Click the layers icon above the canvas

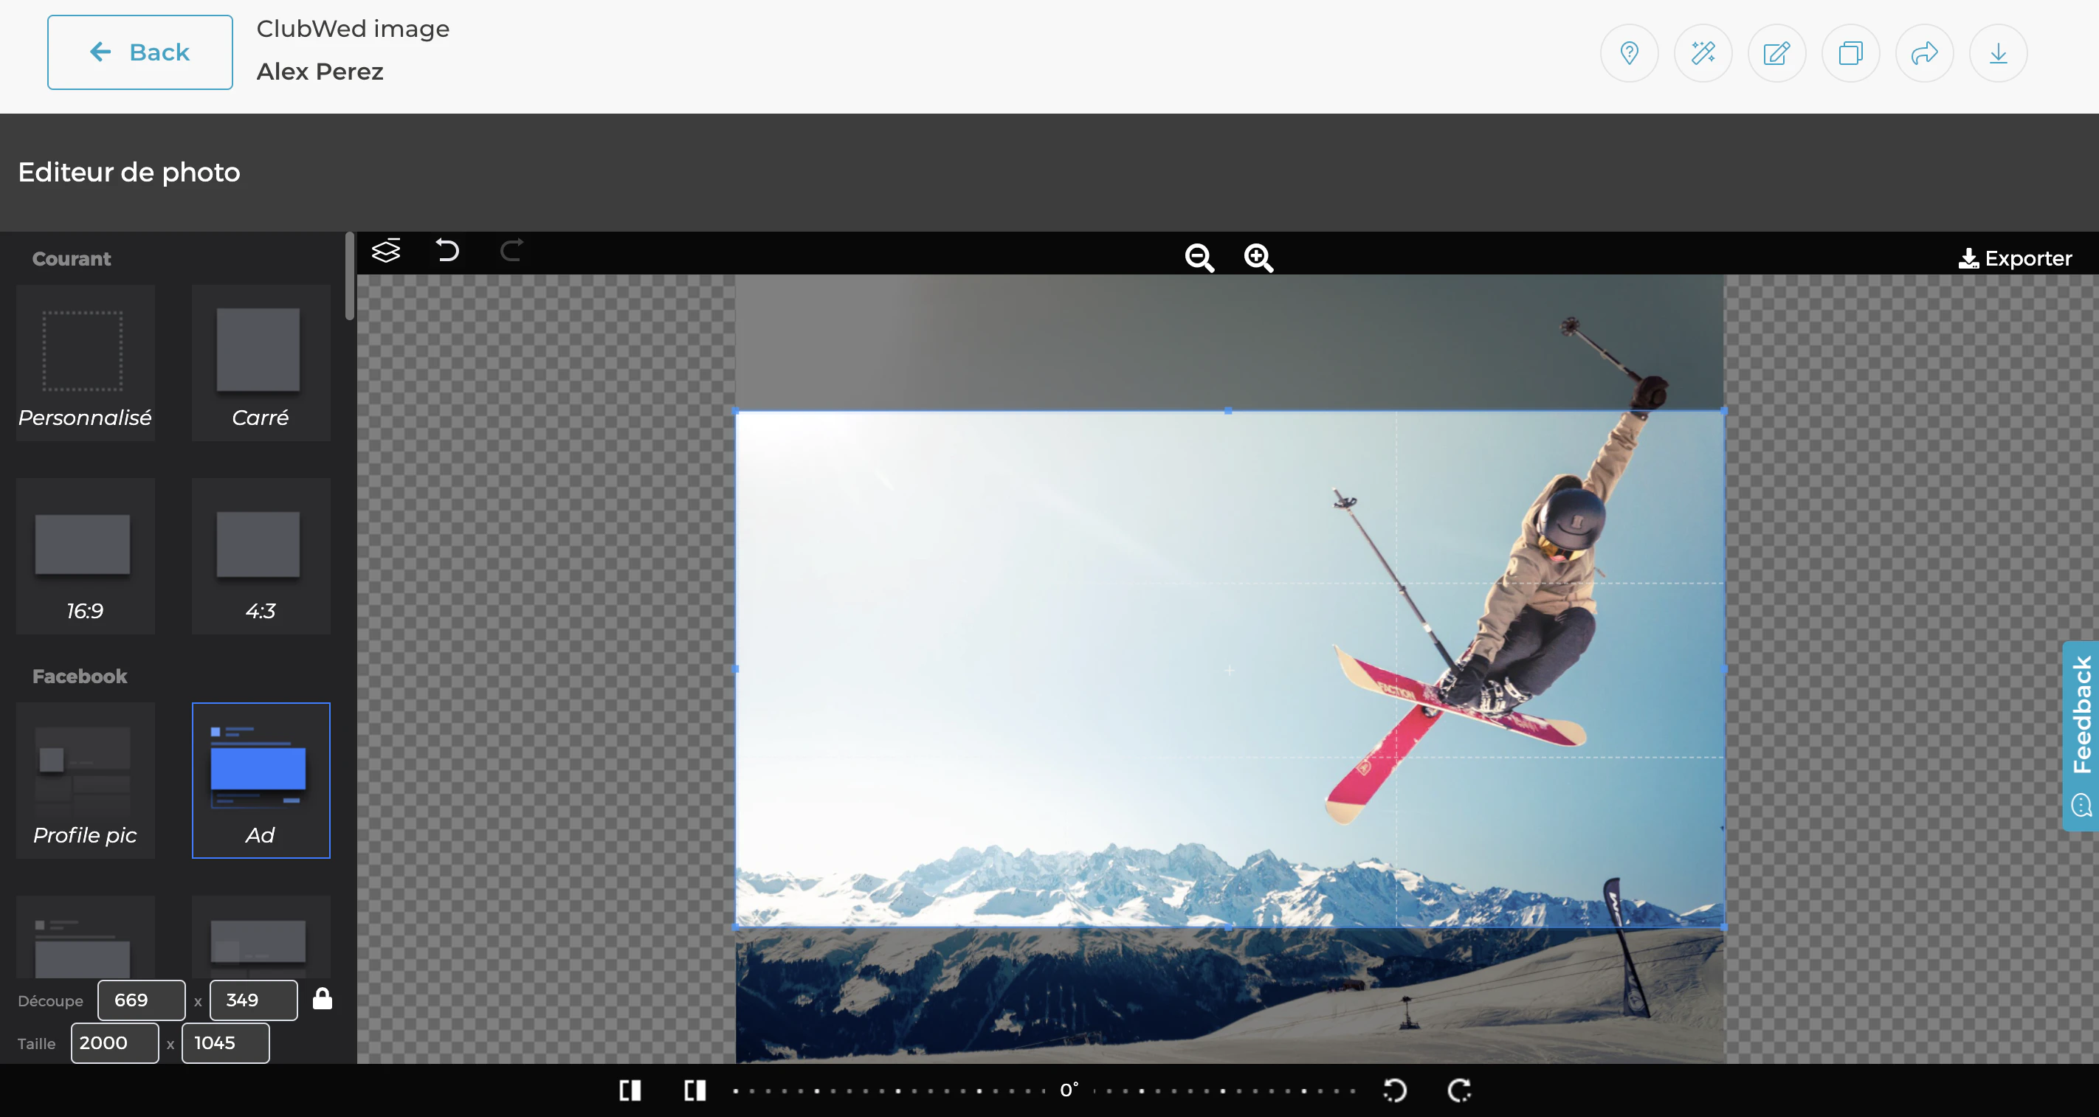pos(385,251)
